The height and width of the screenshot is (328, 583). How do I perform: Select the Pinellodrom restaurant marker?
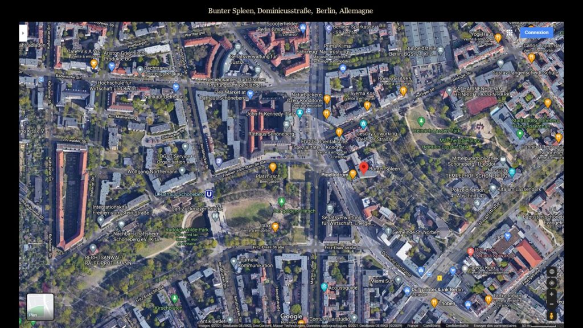(353, 174)
